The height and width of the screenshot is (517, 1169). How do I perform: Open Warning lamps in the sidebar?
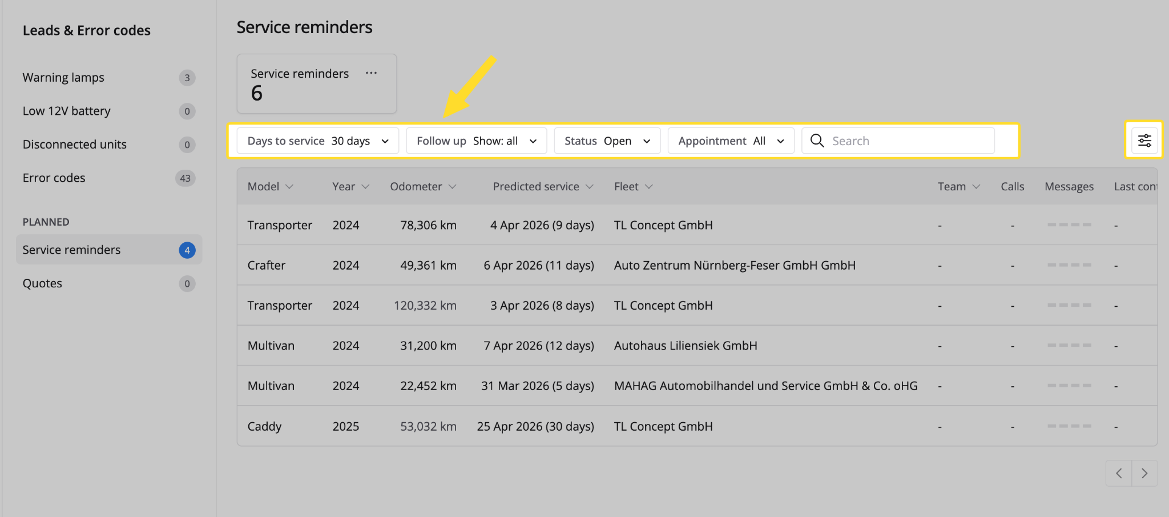pos(108,77)
